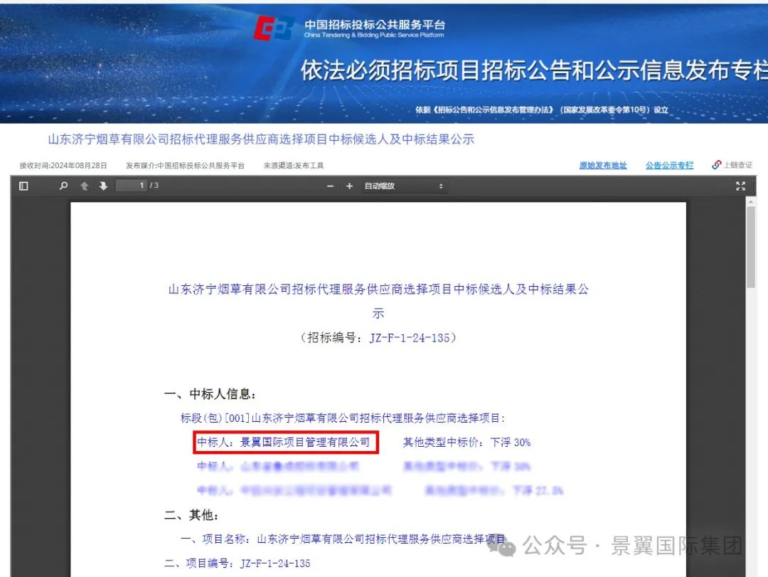Go to previous page arrow
768x577 pixels.
tap(84, 186)
